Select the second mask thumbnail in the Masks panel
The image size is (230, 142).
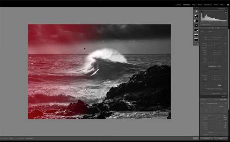coord(196,21)
